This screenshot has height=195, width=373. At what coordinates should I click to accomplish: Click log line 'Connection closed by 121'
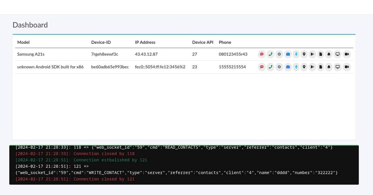coord(75,179)
